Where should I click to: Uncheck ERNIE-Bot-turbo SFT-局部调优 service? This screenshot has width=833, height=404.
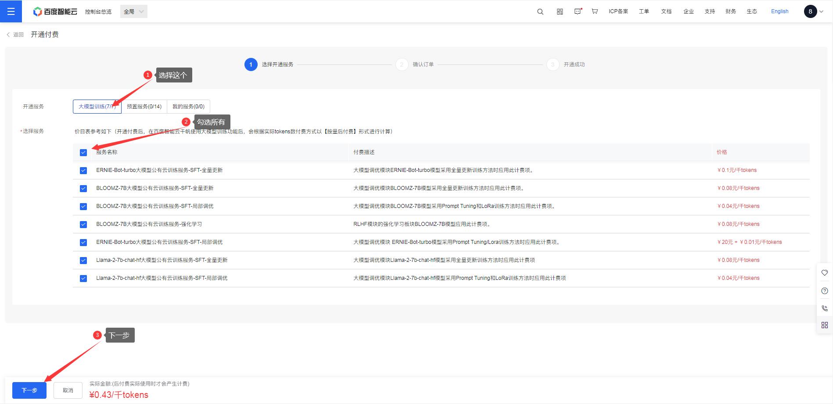(x=83, y=243)
